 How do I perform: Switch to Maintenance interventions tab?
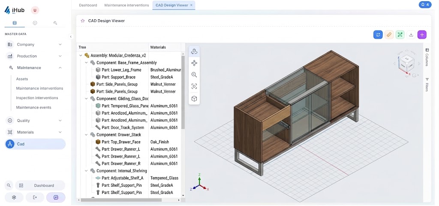click(x=126, y=5)
